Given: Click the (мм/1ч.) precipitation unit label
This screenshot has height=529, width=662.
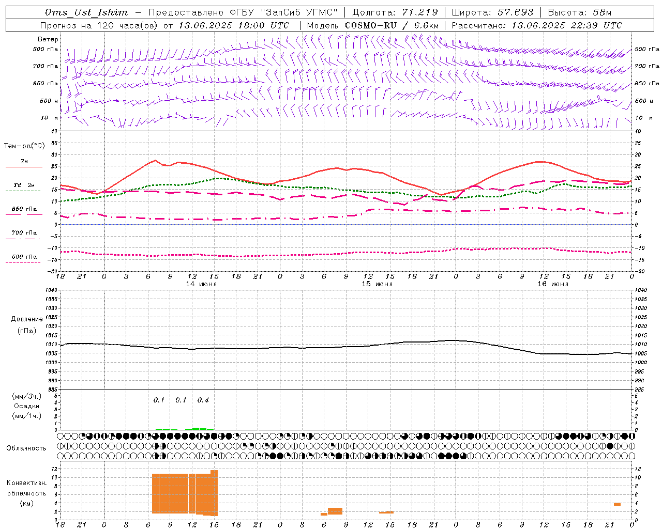Looking at the screenshot, I should click(x=27, y=416).
